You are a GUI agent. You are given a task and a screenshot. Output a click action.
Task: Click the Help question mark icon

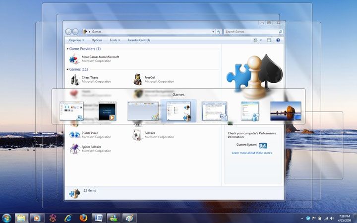[x=278, y=40]
